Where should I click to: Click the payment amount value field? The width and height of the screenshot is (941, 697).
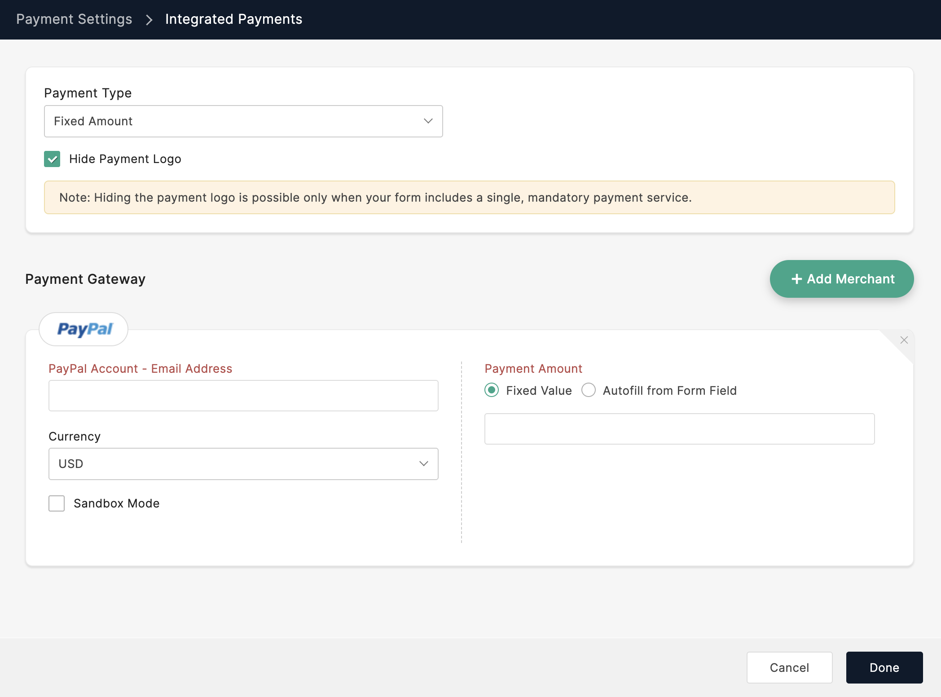(679, 429)
